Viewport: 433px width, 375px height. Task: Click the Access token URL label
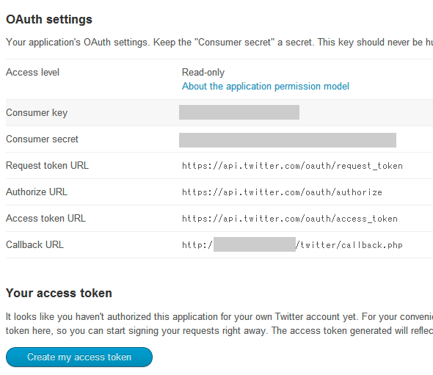click(46, 219)
